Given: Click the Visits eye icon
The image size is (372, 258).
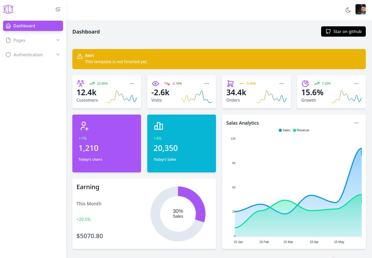Looking at the screenshot, I should [156, 84].
